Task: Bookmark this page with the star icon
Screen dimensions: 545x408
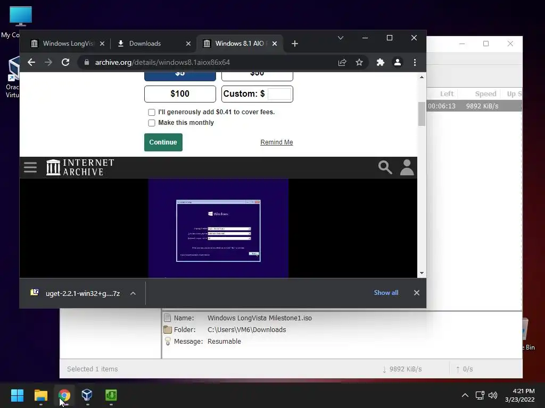Action: coord(359,63)
